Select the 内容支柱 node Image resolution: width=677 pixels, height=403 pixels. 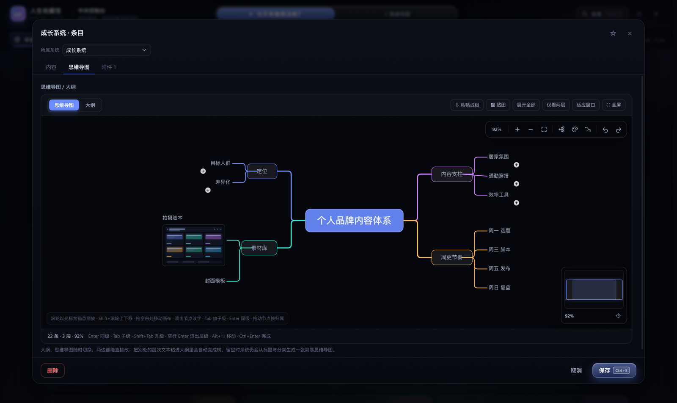coord(452,174)
